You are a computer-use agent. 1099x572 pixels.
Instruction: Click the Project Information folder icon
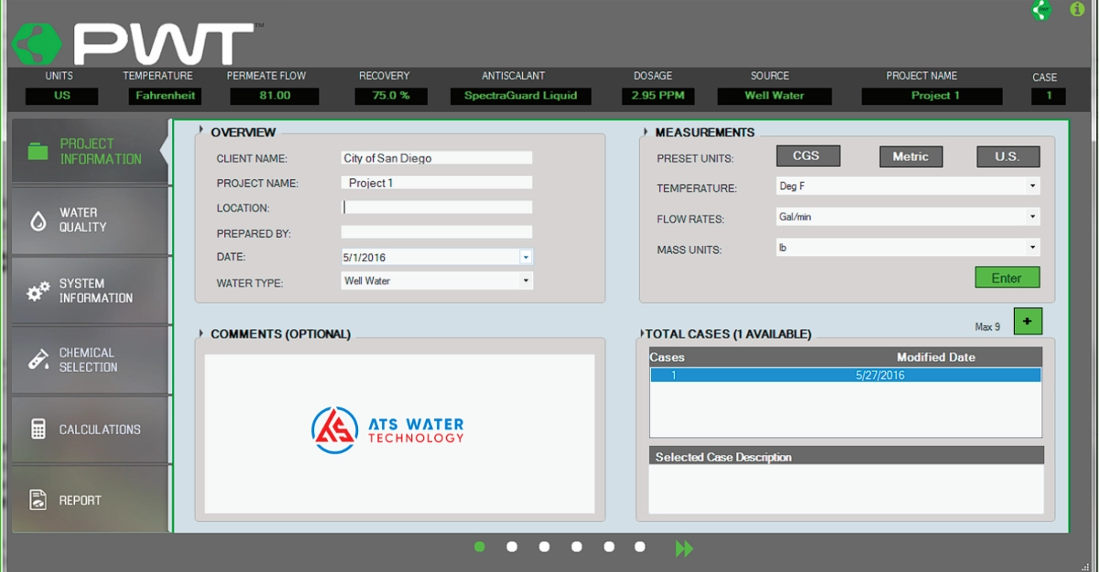click(x=38, y=151)
